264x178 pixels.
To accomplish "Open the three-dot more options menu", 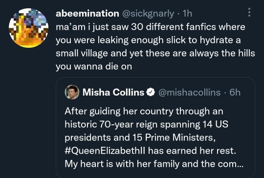I will pos(249,12).
